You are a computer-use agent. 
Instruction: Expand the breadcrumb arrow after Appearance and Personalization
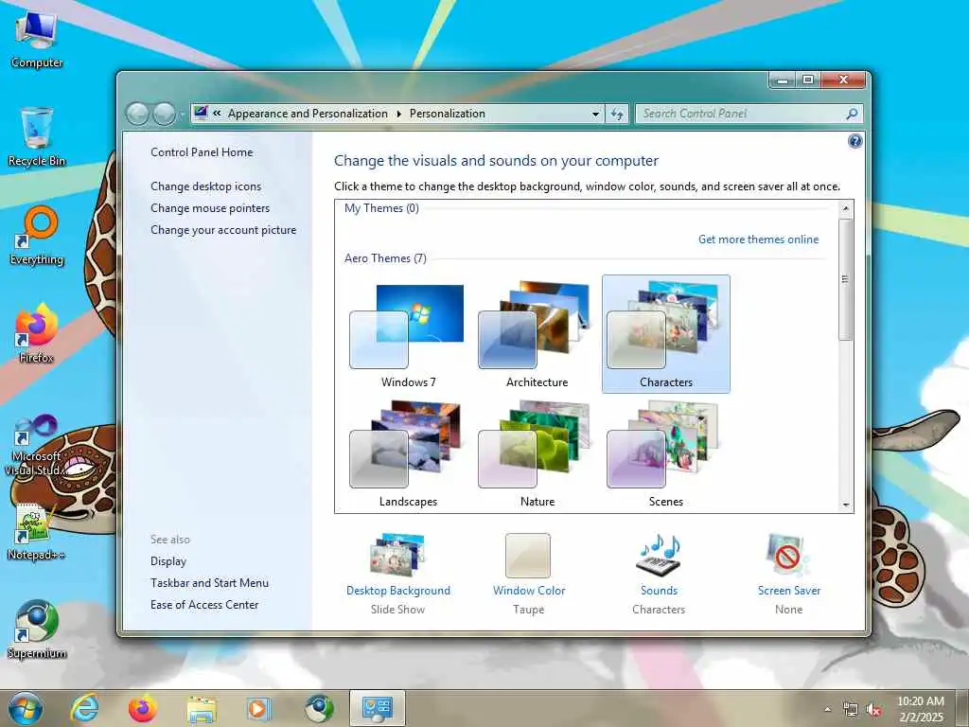tap(398, 114)
